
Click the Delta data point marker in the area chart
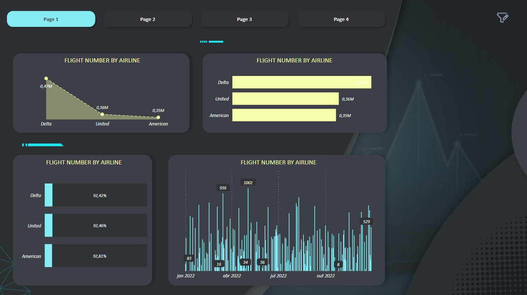coord(46,79)
